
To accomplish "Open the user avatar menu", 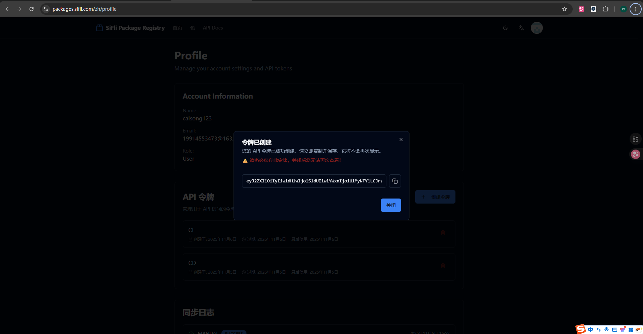I will click(x=537, y=28).
